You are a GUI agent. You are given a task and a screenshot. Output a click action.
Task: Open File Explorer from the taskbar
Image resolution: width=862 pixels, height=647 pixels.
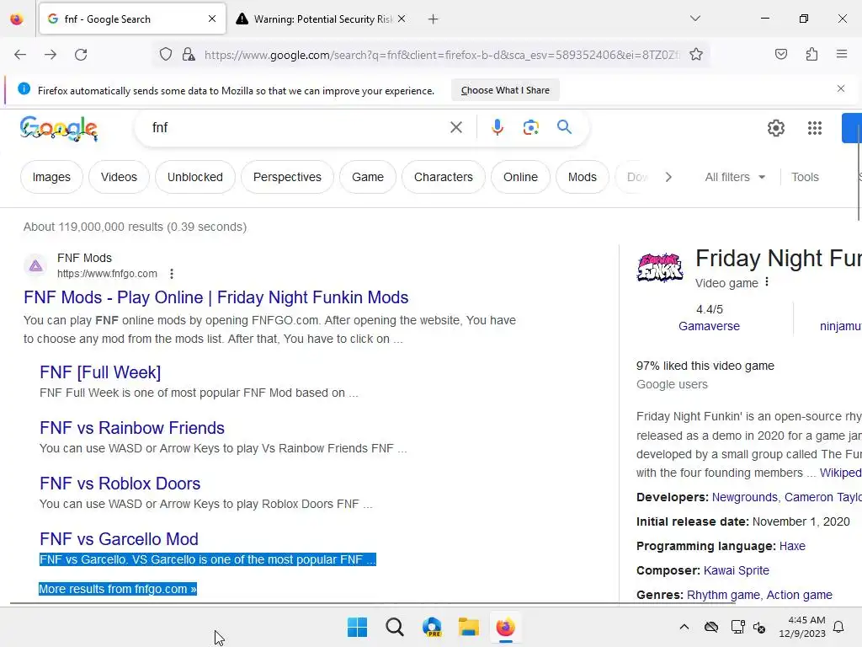pyautogui.click(x=468, y=627)
